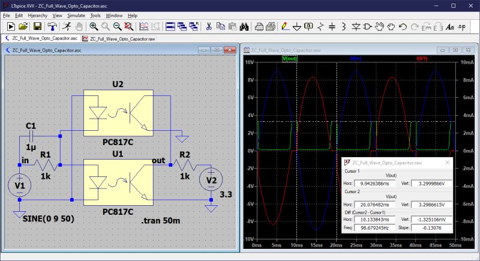This screenshot has height=261, width=480.
Task: Click the V(out) trace label
Action: pos(289,58)
